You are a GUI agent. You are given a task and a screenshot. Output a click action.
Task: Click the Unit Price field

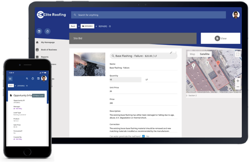[x=143, y=91]
